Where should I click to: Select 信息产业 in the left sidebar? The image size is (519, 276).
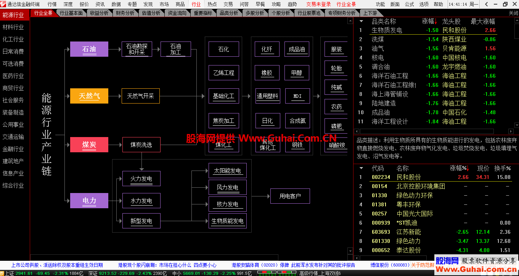[13, 173]
